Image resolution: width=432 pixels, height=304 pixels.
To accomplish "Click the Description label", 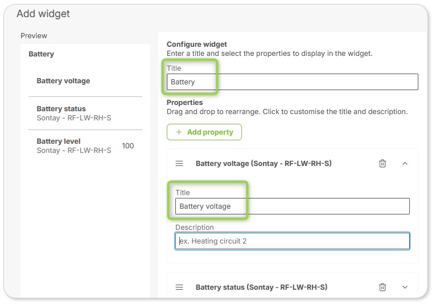I will pyautogui.click(x=195, y=227).
